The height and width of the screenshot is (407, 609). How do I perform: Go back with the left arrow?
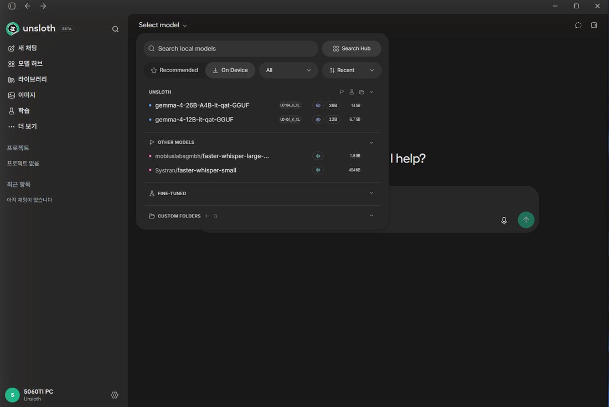pyautogui.click(x=28, y=6)
